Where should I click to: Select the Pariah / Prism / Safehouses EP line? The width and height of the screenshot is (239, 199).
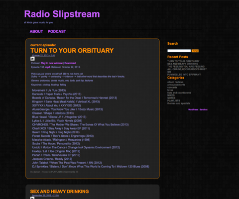pos(56,155)
